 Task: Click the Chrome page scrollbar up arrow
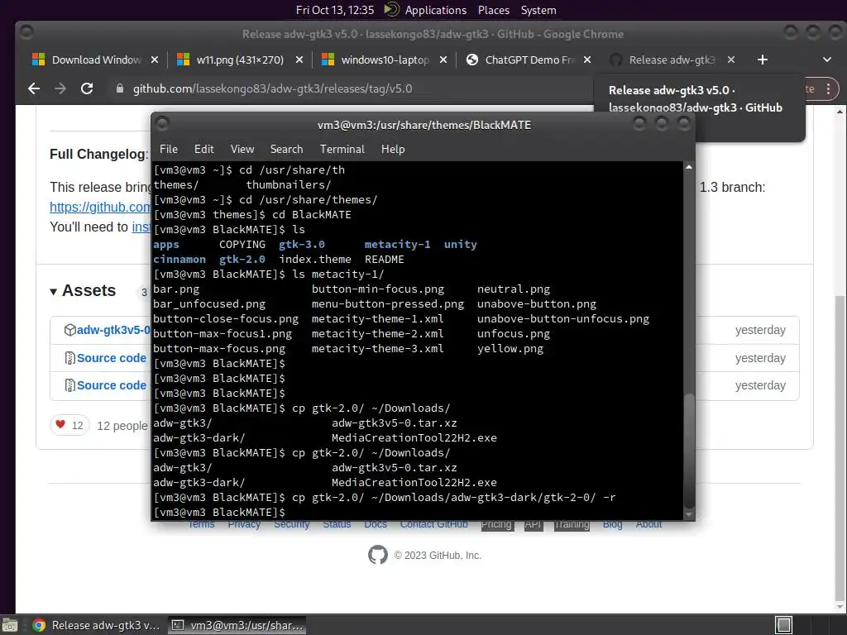click(840, 112)
